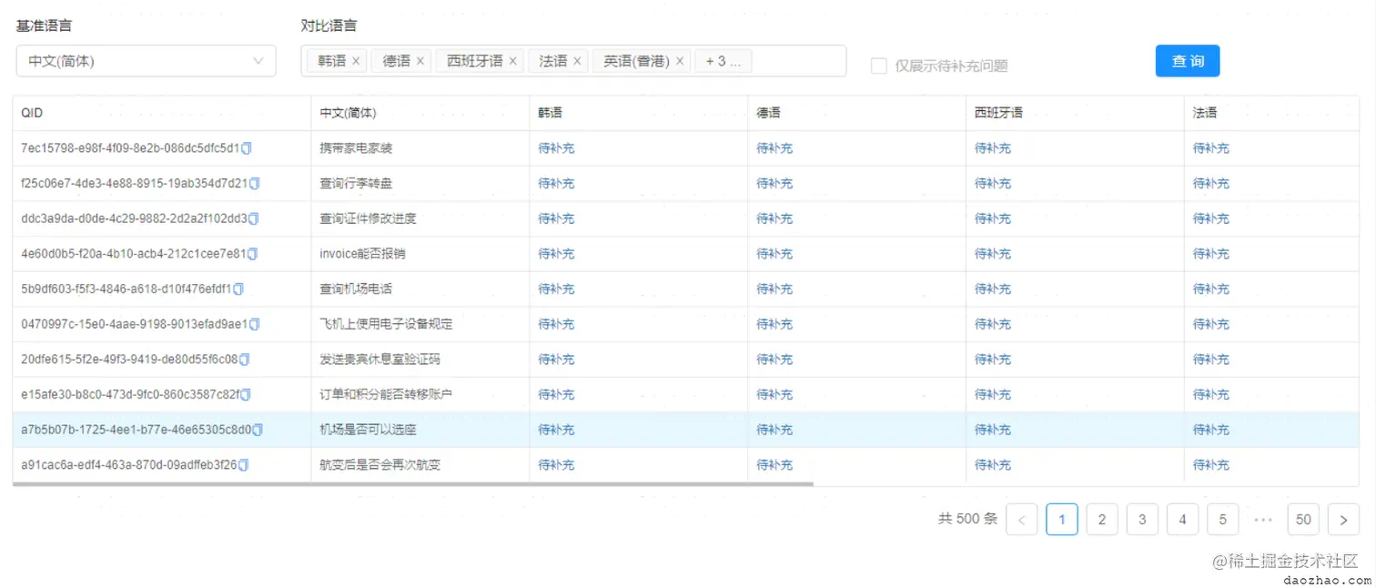Enable 仅展示待补充问题 checkbox
Image resolution: width=1376 pixels, height=588 pixels.
878,66
